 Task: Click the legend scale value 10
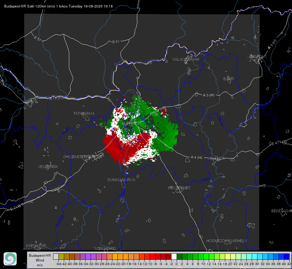pyautogui.click(x=203, y=264)
